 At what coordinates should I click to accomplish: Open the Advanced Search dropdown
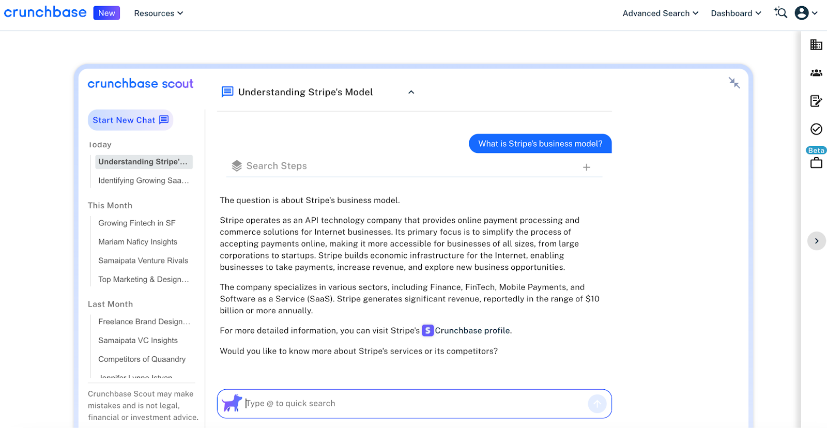pos(660,13)
